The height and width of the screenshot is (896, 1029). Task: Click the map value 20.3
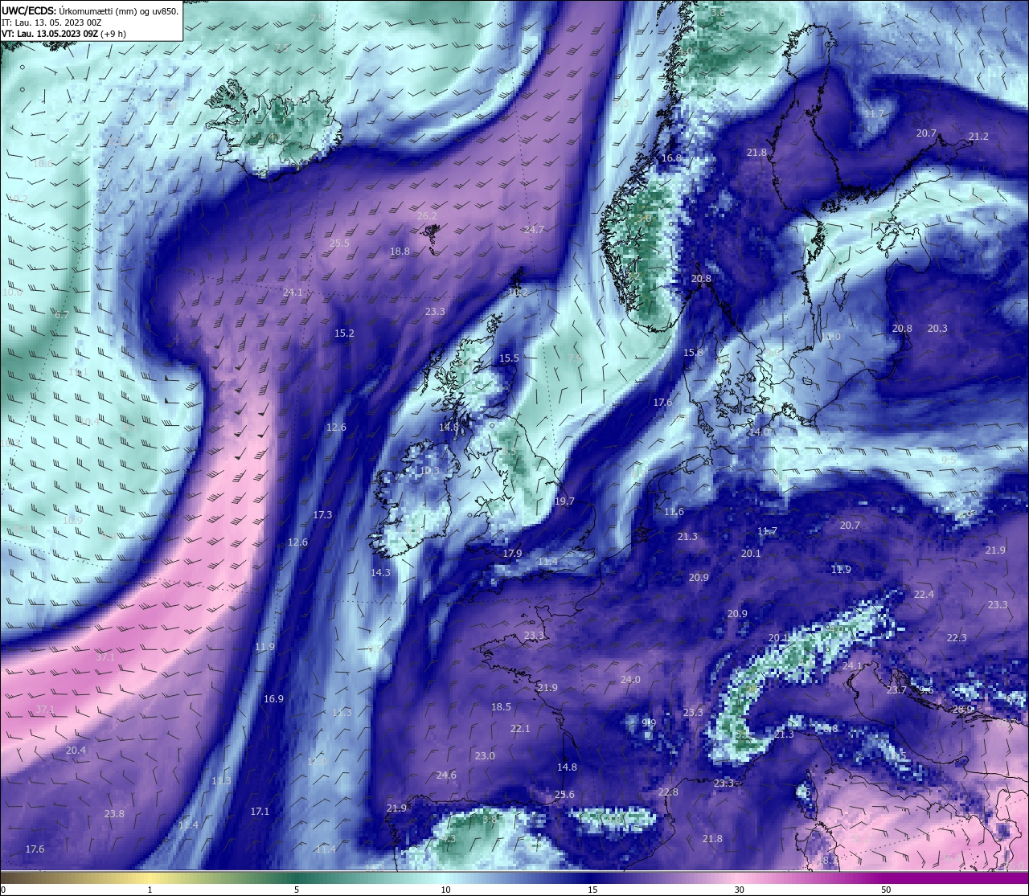[937, 329]
